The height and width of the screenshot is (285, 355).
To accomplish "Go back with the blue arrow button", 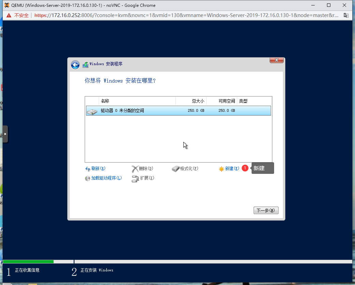I will [x=75, y=65].
